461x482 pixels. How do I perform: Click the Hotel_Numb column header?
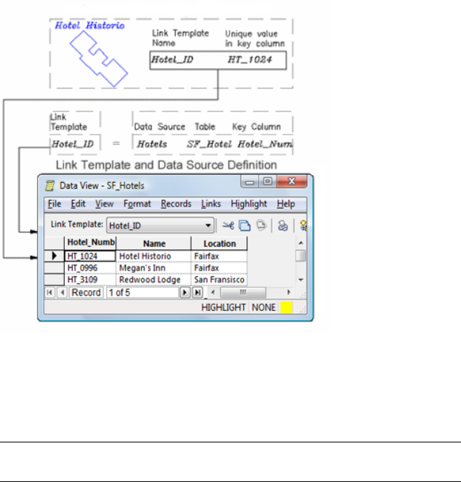91,243
